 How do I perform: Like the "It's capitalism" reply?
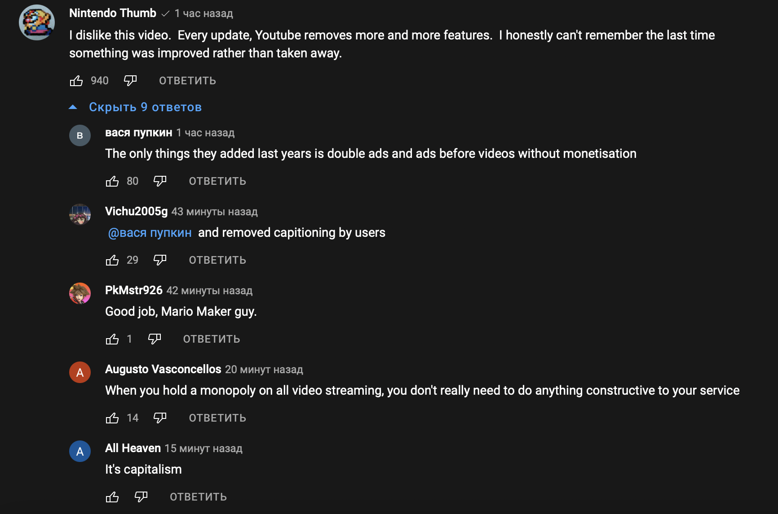[x=112, y=497]
